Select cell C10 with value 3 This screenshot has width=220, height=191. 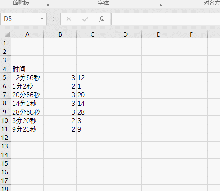pyautogui.click(x=93, y=120)
